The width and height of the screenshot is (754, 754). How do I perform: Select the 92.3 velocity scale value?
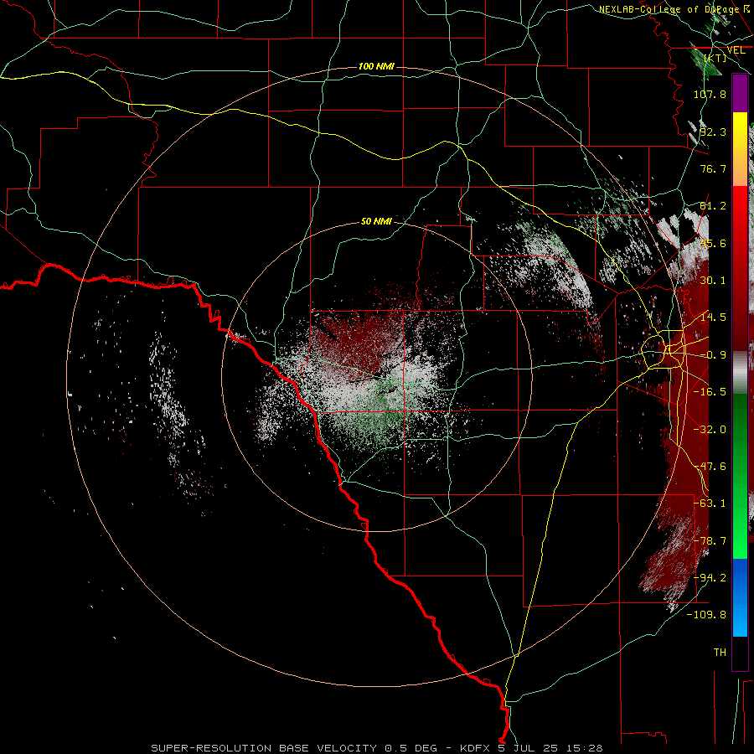pos(713,132)
